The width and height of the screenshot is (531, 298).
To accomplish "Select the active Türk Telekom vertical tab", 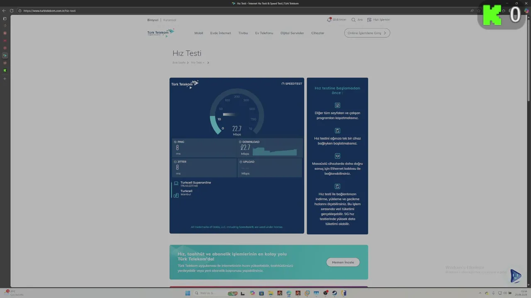I will click(x=5, y=55).
